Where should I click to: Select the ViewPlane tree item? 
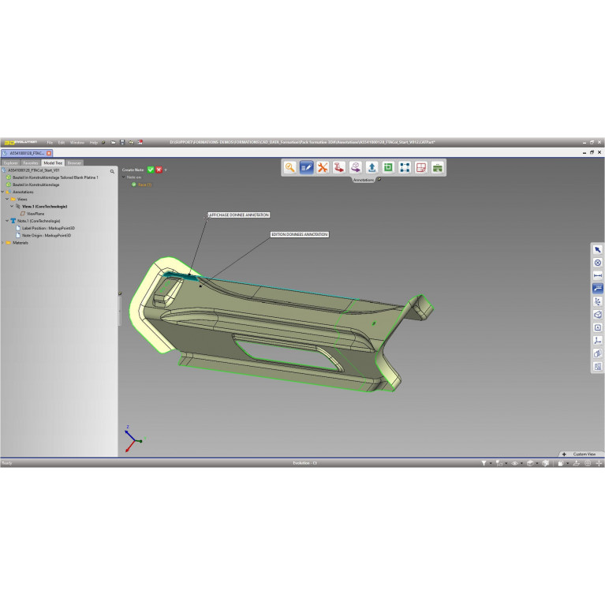point(35,214)
